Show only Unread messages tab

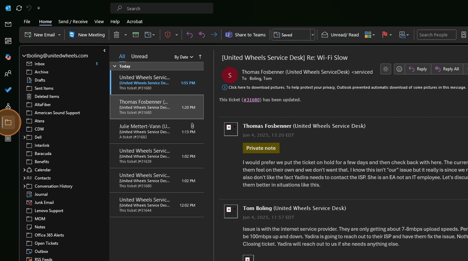tap(139, 56)
